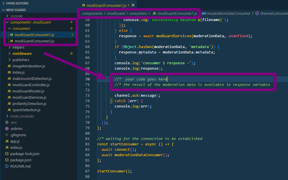Expand the node_modules folder
This screenshot has width=288, height=180.
pos(20,116)
